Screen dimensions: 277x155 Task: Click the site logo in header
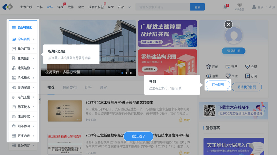click(x=8, y=7)
